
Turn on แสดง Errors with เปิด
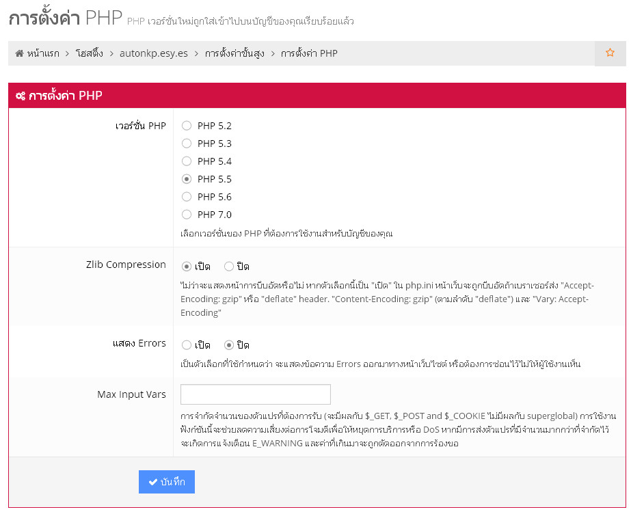coord(187,345)
